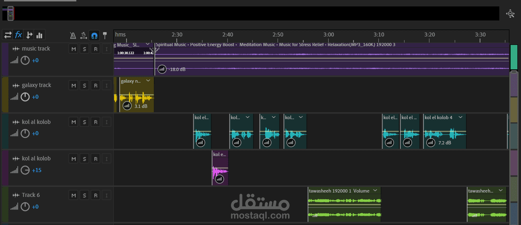Viewport: 521px width, 225px height.
Task: Click the yellow color bar of galaxy track
Action: click(5, 94)
